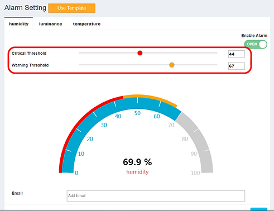The width and height of the screenshot is (274, 211).
Task: Click the Use Template button
Action: (x=72, y=8)
